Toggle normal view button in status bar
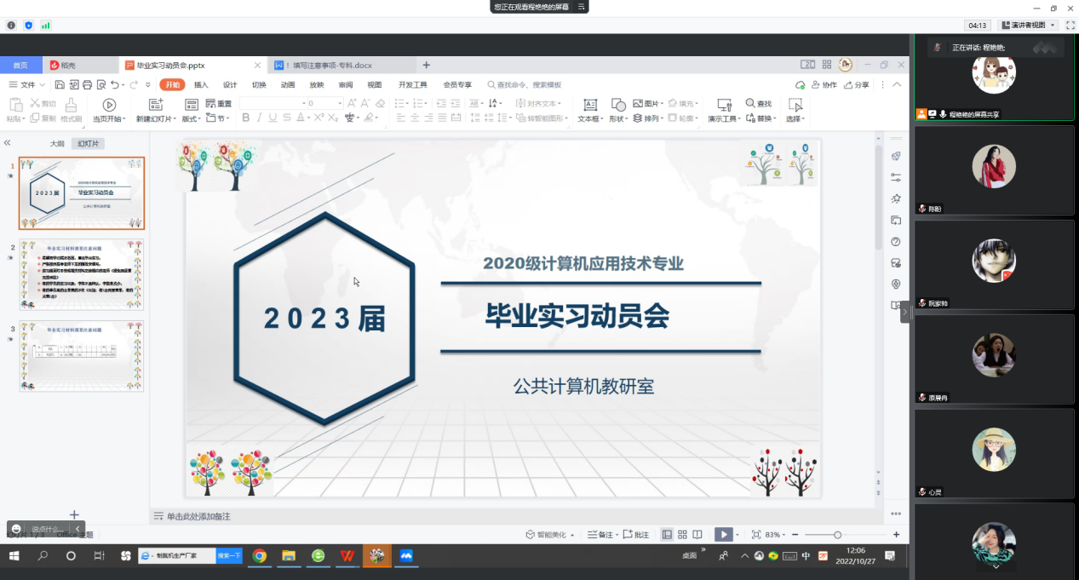This screenshot has width=1079, height=580. [667, 535]
